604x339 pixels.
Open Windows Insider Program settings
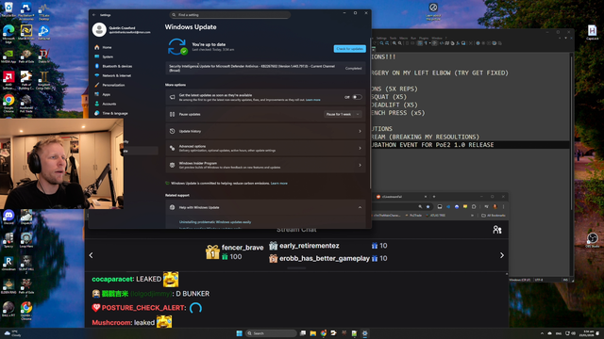[x=265, y=165]
